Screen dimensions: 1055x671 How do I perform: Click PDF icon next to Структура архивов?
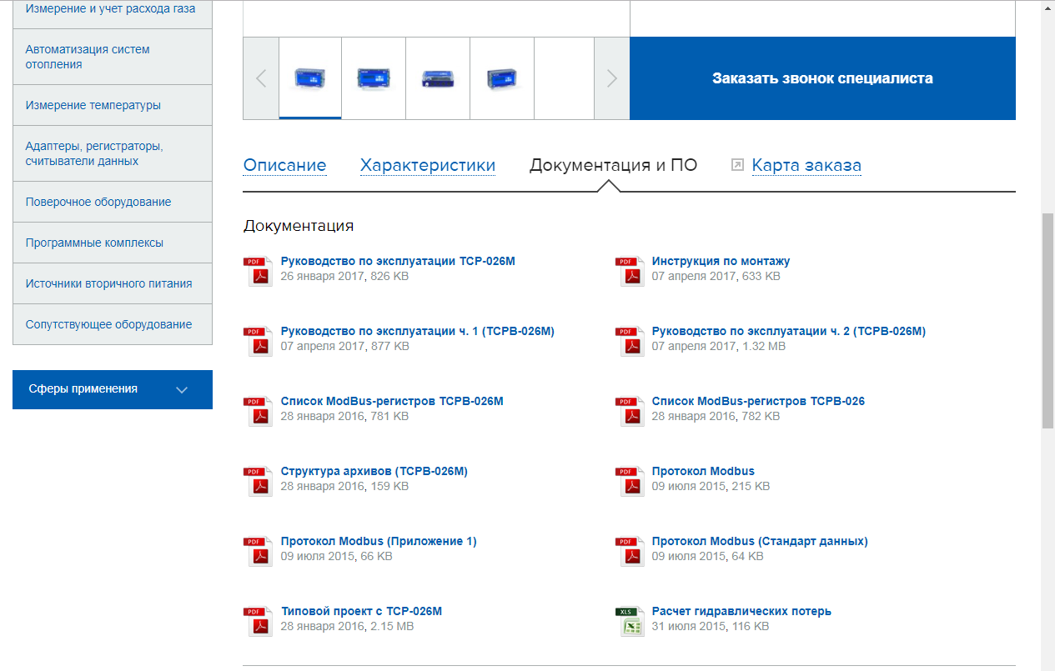259,481
